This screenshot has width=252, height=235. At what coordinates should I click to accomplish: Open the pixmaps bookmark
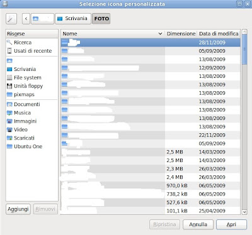31,94
